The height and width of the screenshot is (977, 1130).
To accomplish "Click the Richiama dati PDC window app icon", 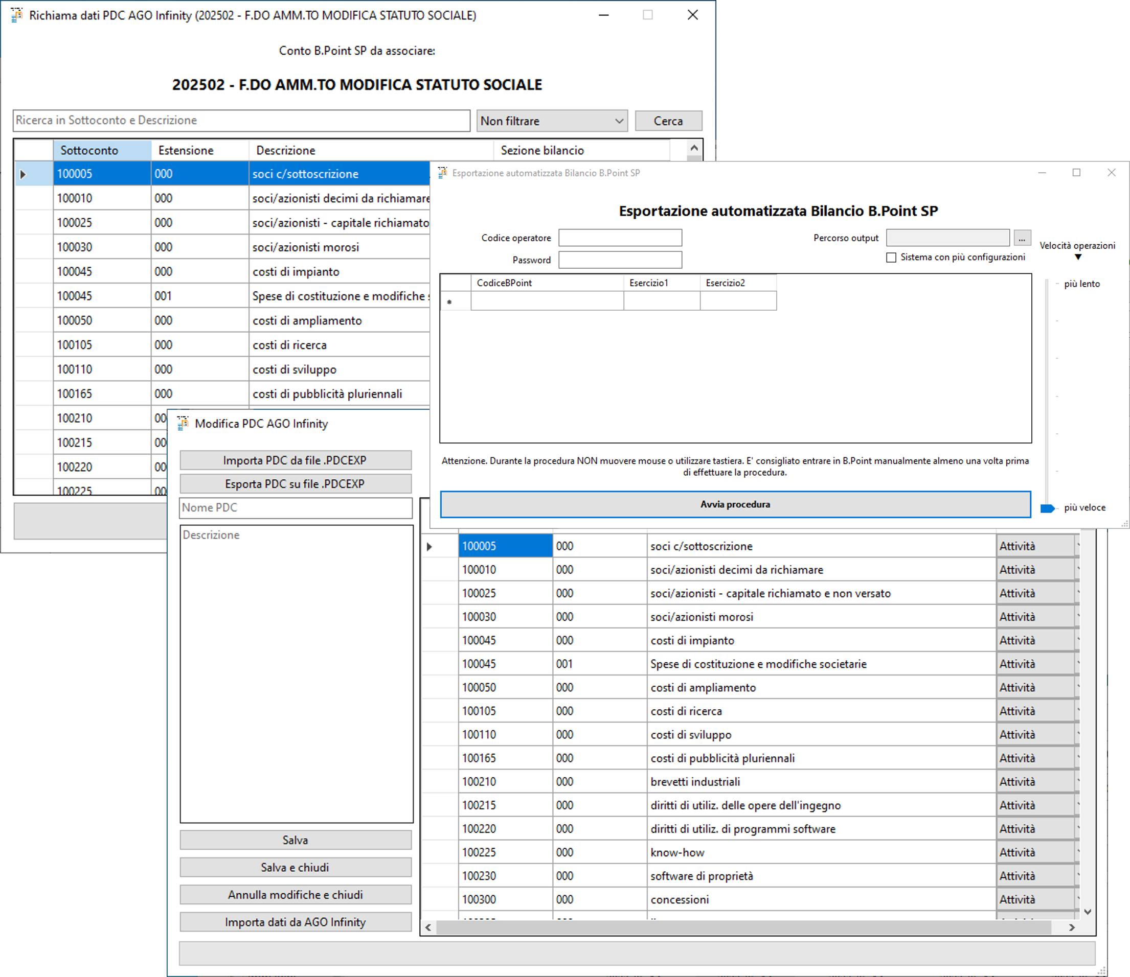I will (16, 15).
